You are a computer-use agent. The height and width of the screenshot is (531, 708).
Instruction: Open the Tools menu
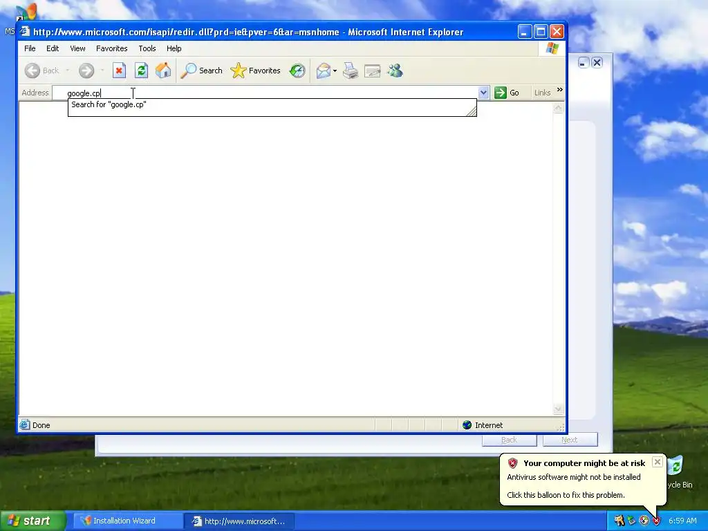(147, 48)
